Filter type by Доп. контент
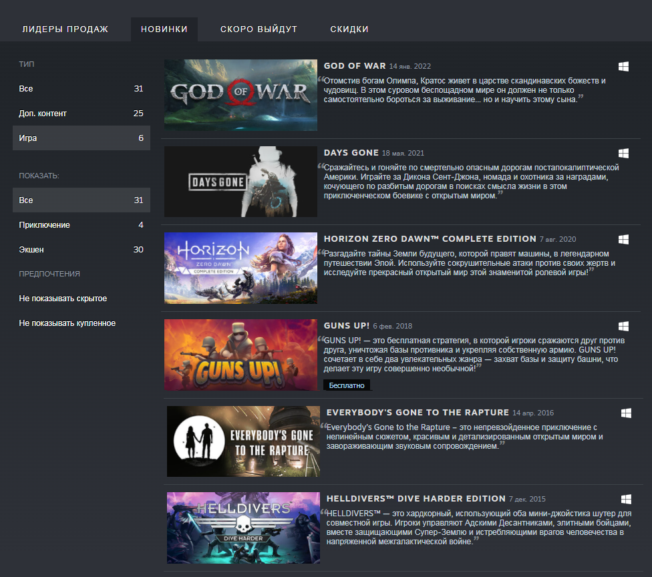The image size is (652, 577). tap(81, 114)
